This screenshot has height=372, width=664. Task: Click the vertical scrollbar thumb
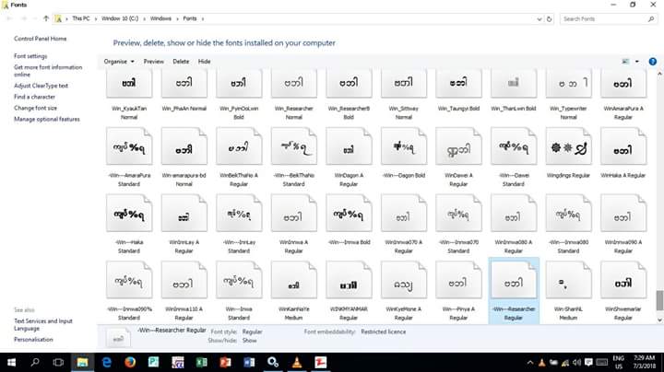pos(659,300)
